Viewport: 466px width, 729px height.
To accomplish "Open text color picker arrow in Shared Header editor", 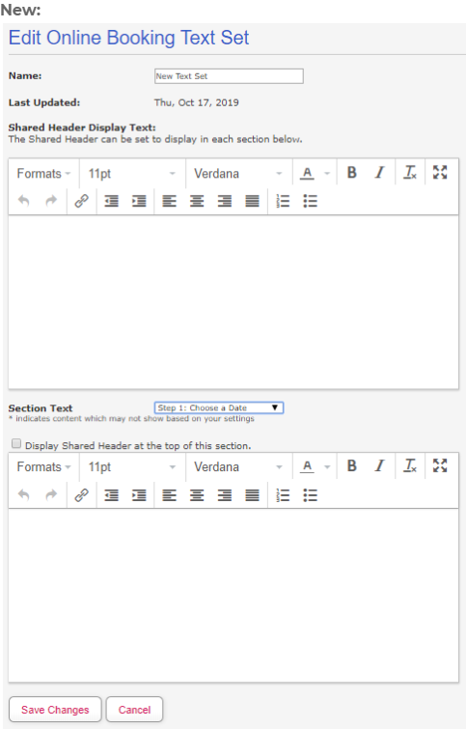I will click(x=327, y=174).
